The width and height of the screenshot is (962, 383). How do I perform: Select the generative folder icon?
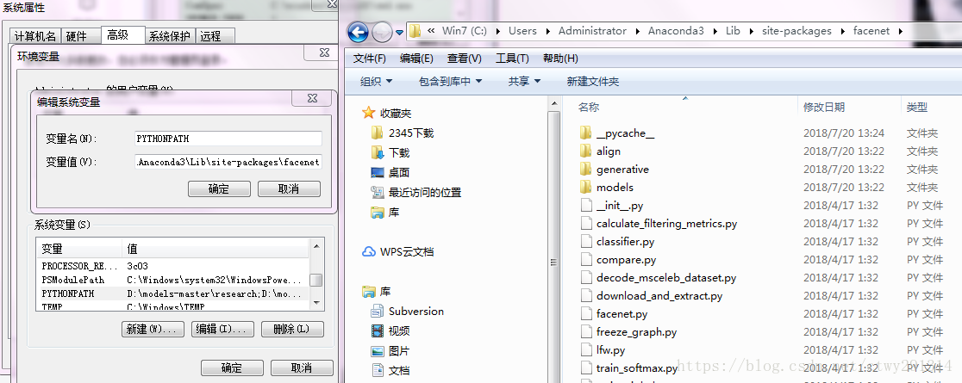(x=585, y=170)
